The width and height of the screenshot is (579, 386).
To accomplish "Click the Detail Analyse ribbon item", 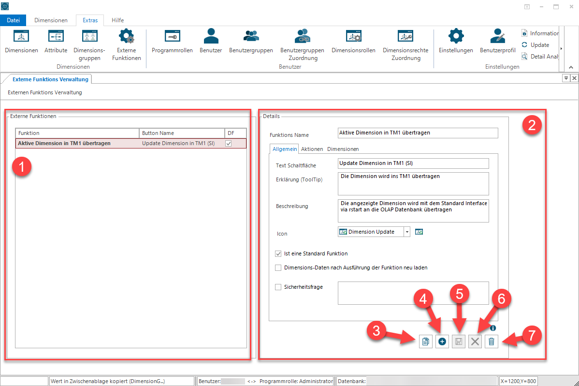I will pos(540,56).
